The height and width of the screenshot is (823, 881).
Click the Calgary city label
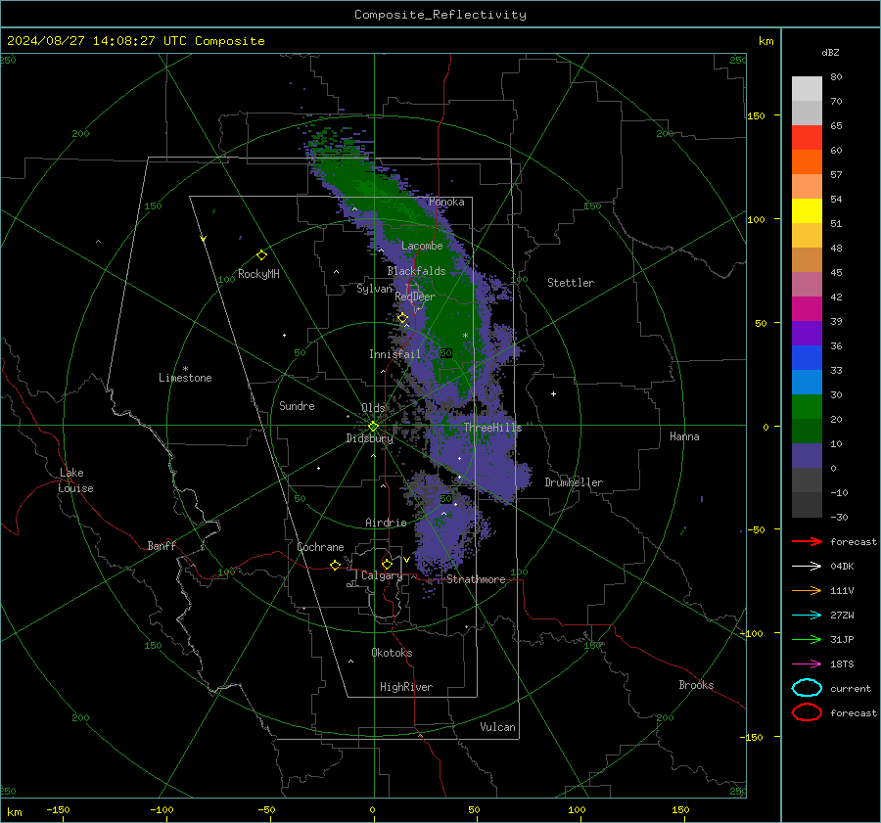tap(382, 575)
